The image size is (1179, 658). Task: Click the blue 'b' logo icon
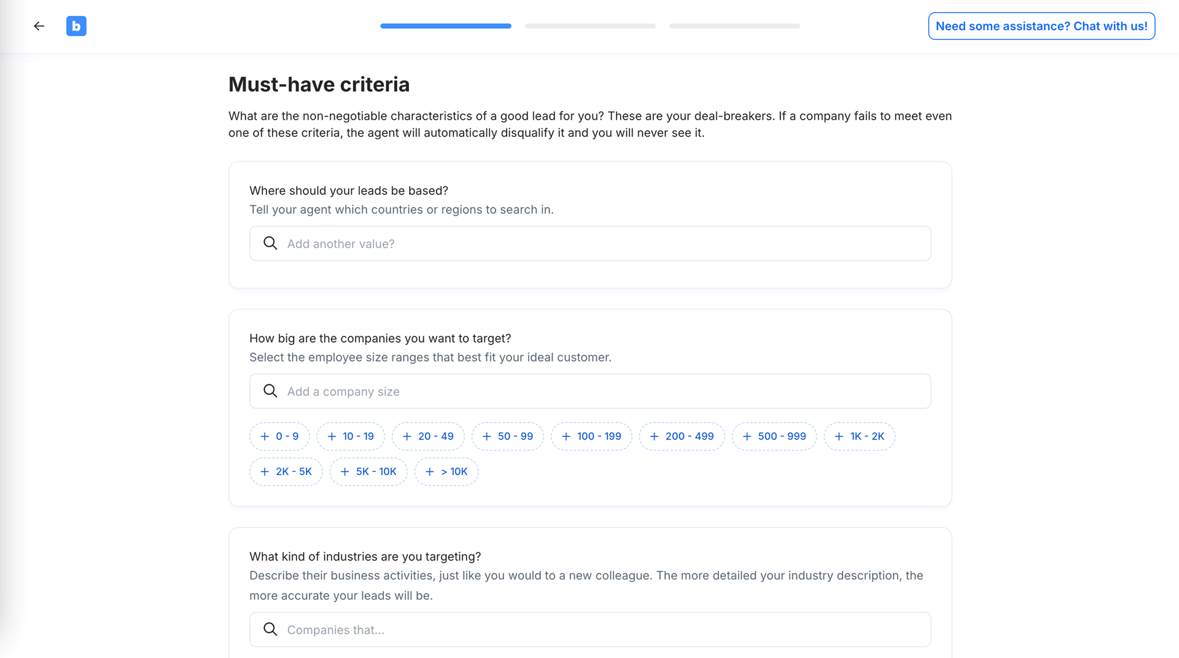click(x=76, y=26)
